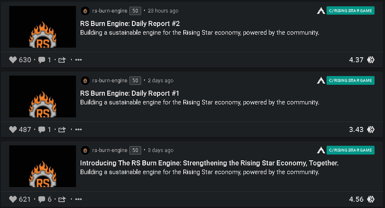The image size is (385, 208).
Task: Click the 2 days ago timestamp
Action: [160, 81]
